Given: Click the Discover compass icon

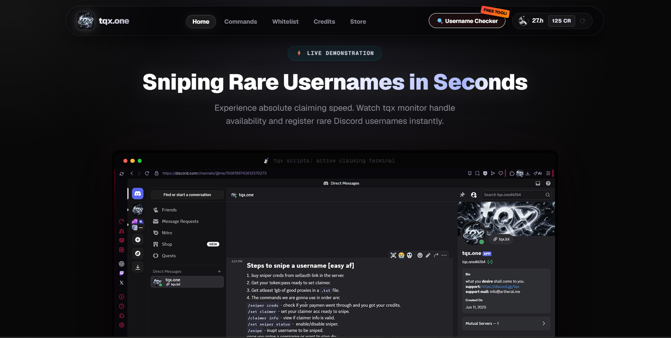Looking at the screenshot, I should [138, 253].
